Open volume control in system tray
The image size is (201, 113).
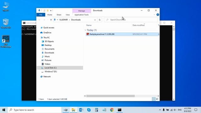(175, 110)
